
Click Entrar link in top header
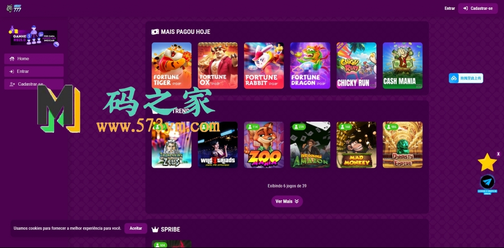(450, 8)
